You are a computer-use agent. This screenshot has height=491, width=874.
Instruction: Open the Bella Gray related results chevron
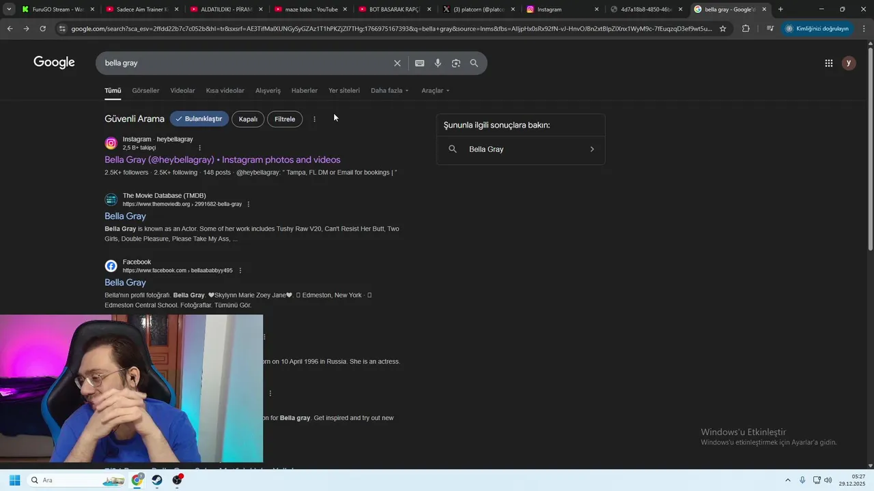592,149
